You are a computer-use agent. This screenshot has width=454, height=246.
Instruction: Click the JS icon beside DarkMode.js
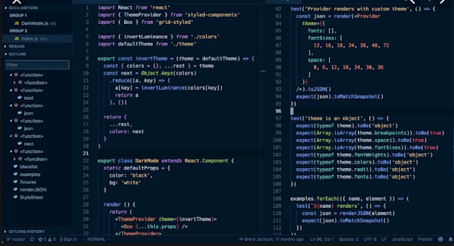click(17, 23)
